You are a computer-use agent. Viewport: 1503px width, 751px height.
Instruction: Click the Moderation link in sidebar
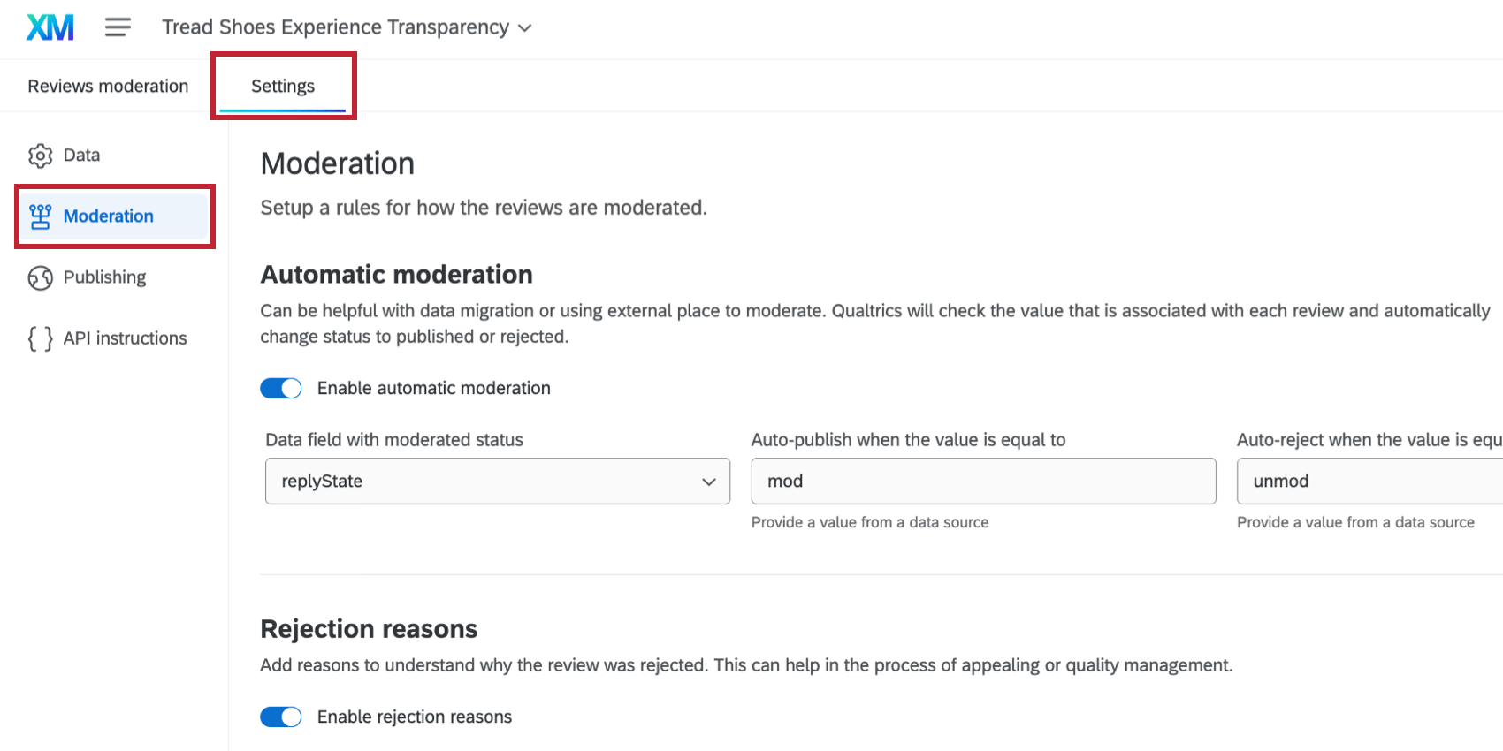tap(108, 216)
